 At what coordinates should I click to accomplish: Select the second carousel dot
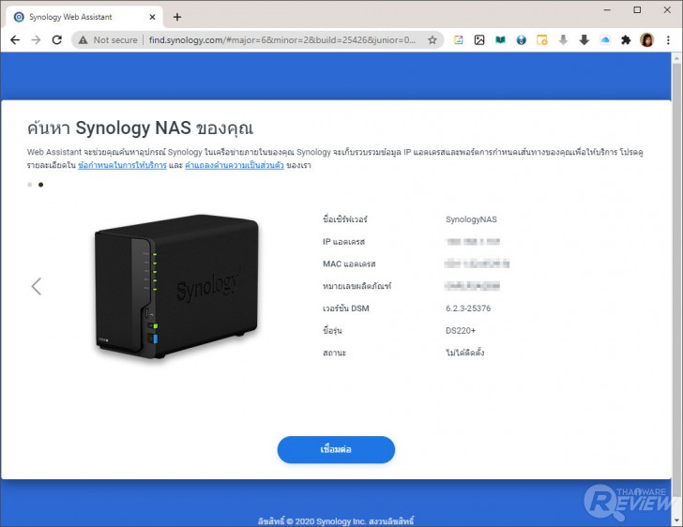pyautogui.click(x=41, y=185)
